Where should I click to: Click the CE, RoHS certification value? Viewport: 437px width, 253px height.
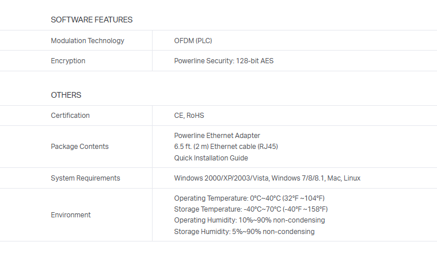[189, 116]
